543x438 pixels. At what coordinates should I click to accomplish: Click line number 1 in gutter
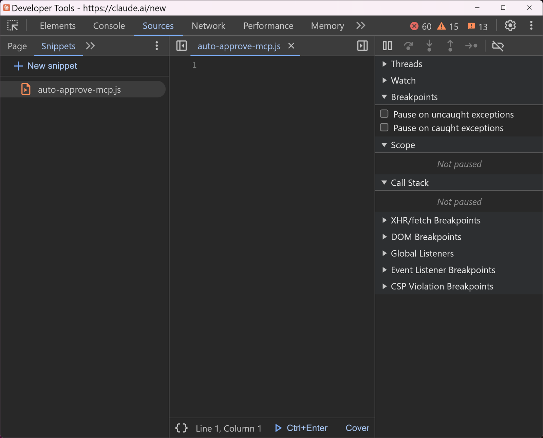point(194,65)
